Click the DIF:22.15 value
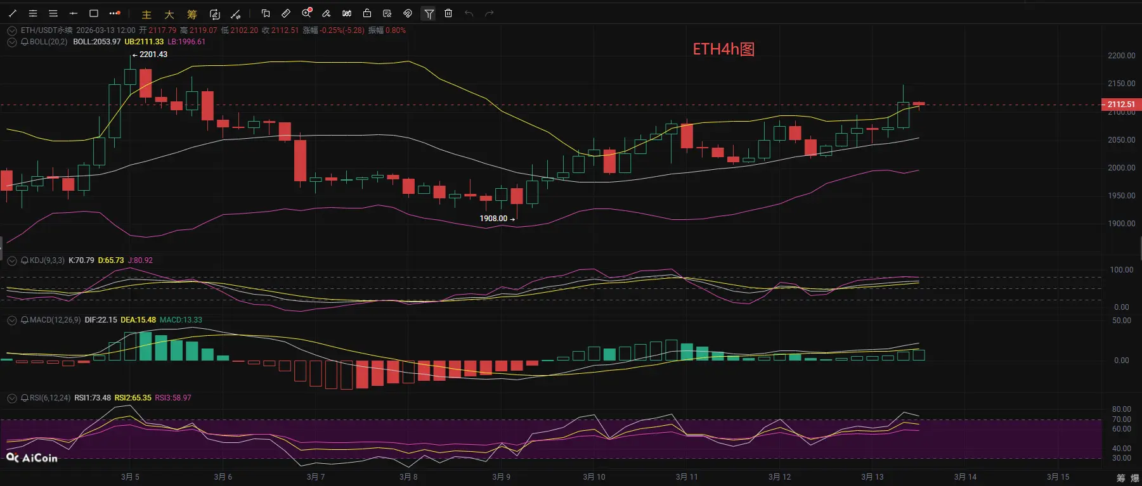 click(101, 320)
